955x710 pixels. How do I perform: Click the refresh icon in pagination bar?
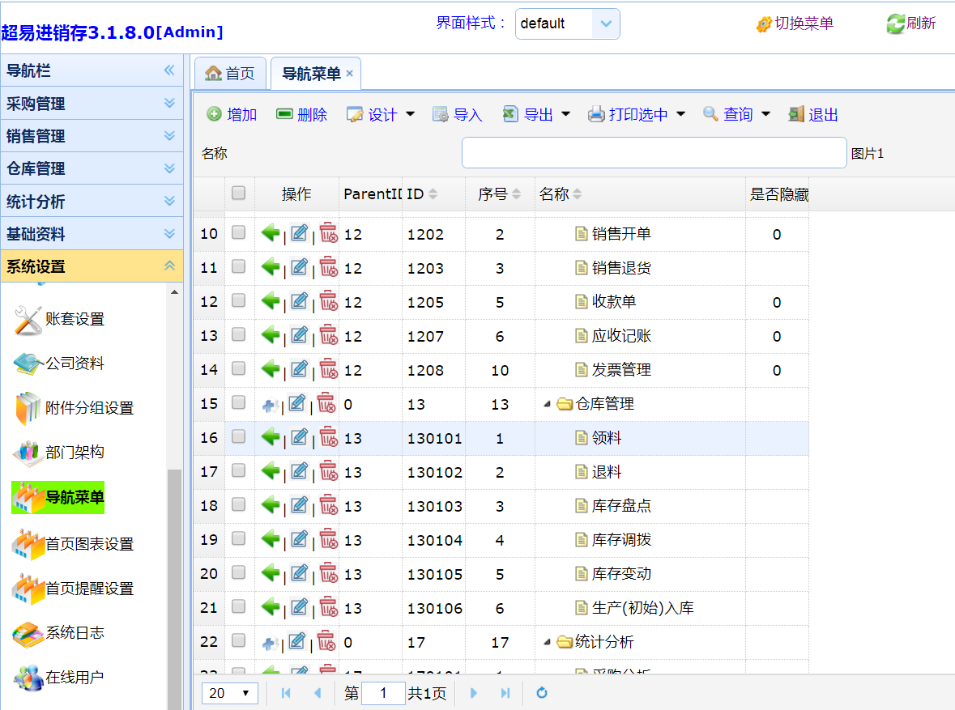[542, 693]
